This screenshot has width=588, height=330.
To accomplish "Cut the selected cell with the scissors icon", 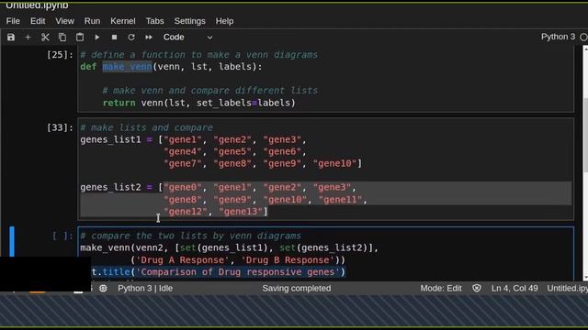I will coord(45,37).
